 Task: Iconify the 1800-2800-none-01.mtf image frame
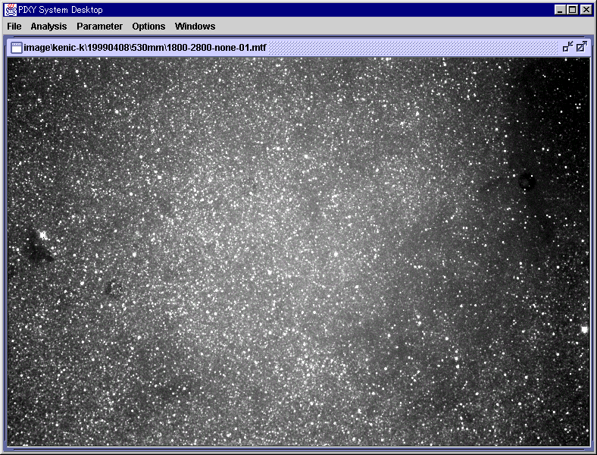[567, 47]
